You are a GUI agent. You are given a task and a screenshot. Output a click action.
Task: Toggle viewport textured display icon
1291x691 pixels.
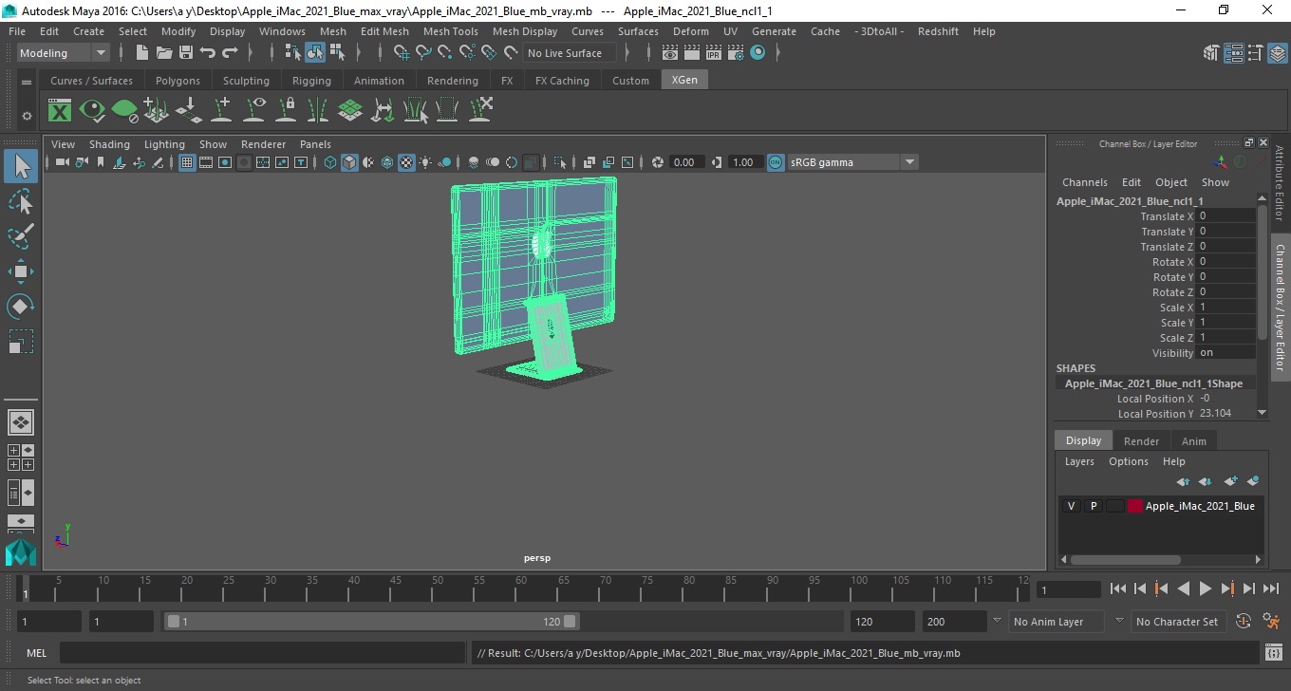tap(406, 162)
